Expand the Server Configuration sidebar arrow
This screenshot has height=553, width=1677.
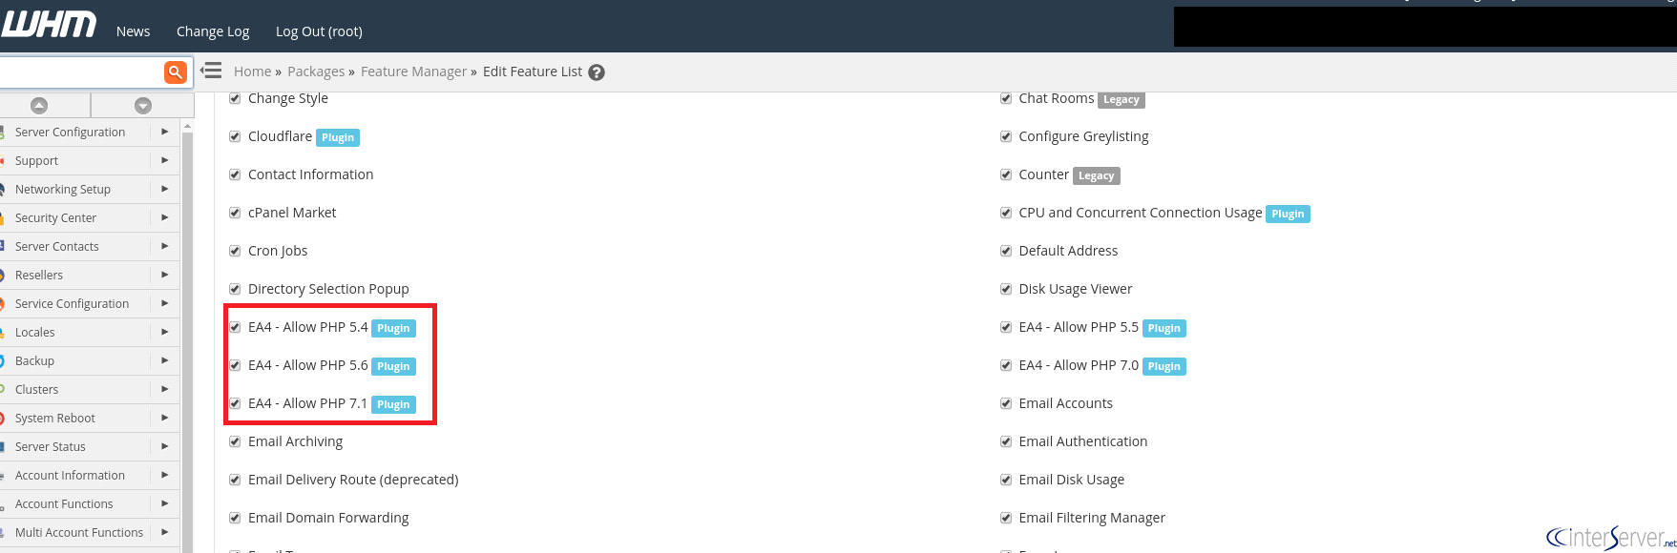click(164, 132)
